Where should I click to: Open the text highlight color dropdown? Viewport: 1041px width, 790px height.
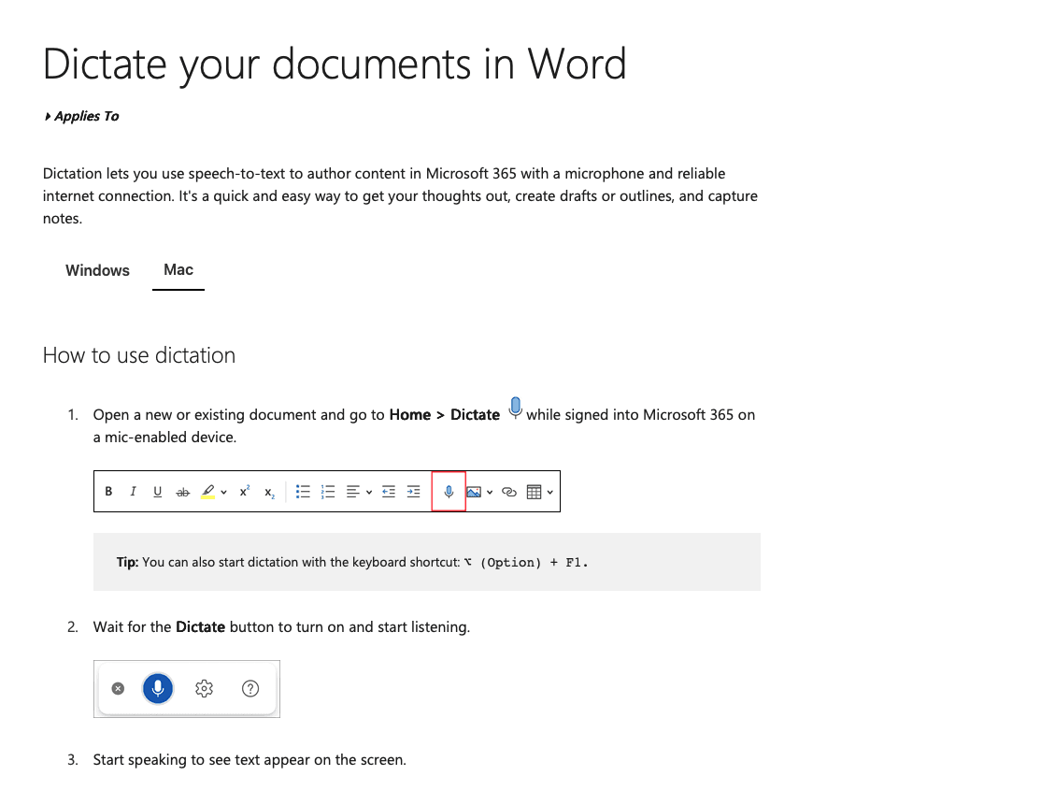tap(222, 491)
